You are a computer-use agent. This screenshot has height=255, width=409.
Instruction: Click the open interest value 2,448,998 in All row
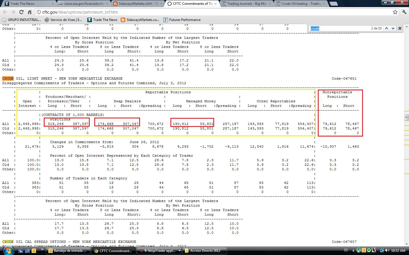click(28, 124)
